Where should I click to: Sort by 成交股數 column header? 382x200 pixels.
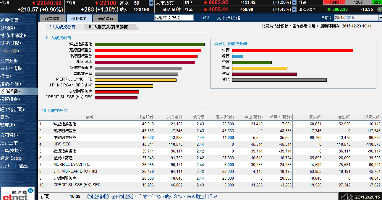pos(146,117)
